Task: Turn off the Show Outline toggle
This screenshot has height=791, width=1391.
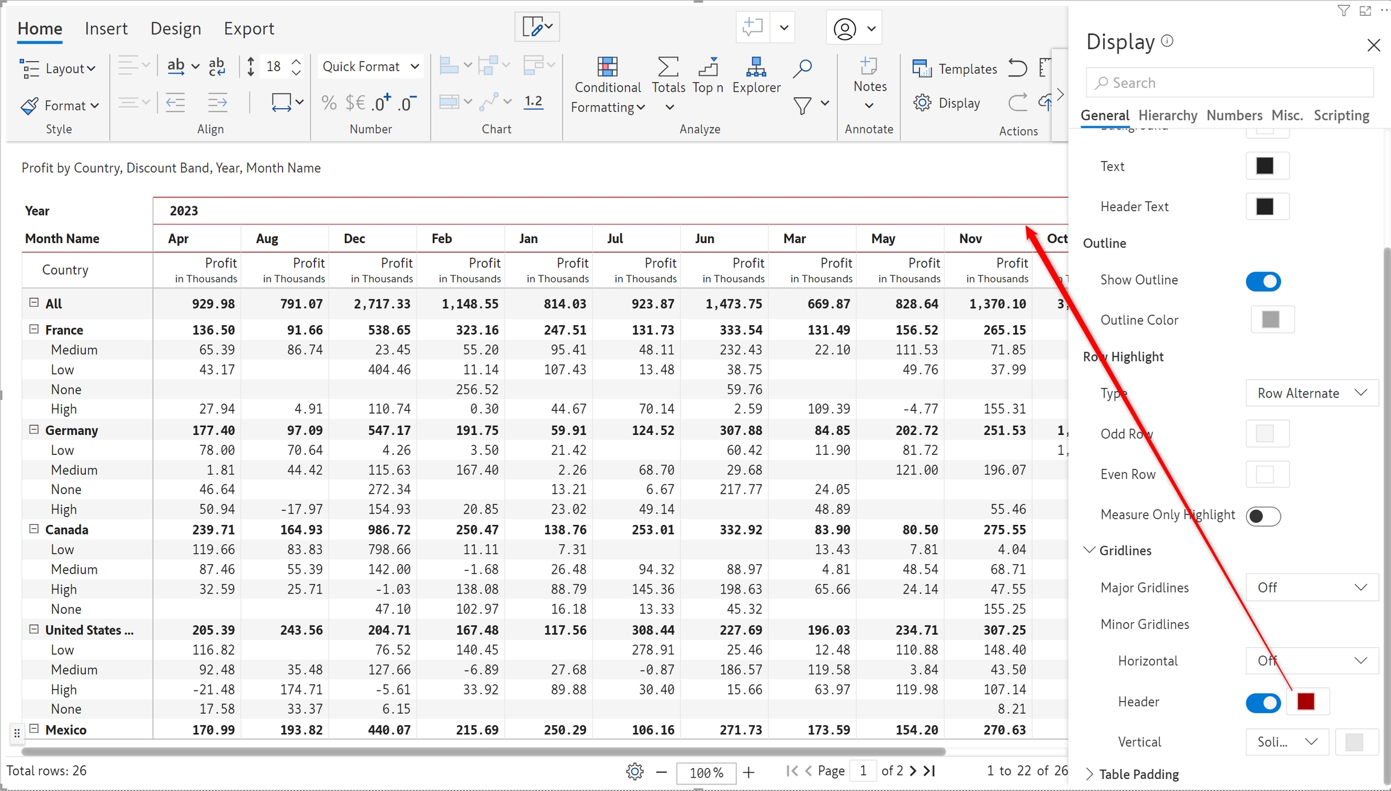Action: coord(1262,281)
